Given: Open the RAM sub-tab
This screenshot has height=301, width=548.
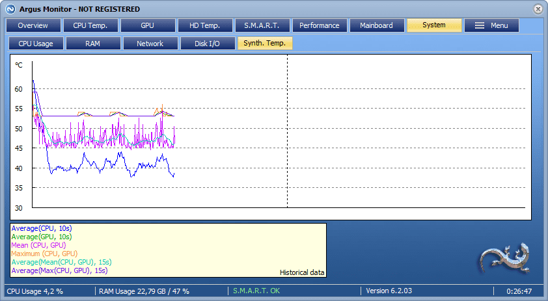Looking at the screenshot, I should pyautogui.click(x=93, y=44).
